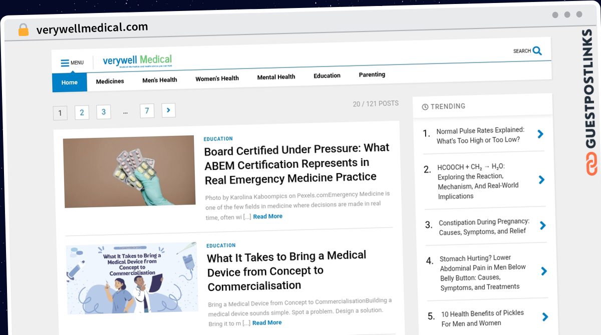Go to pagination page 2
The width and height of the screenshot is (601, 335).
[82, 112]
